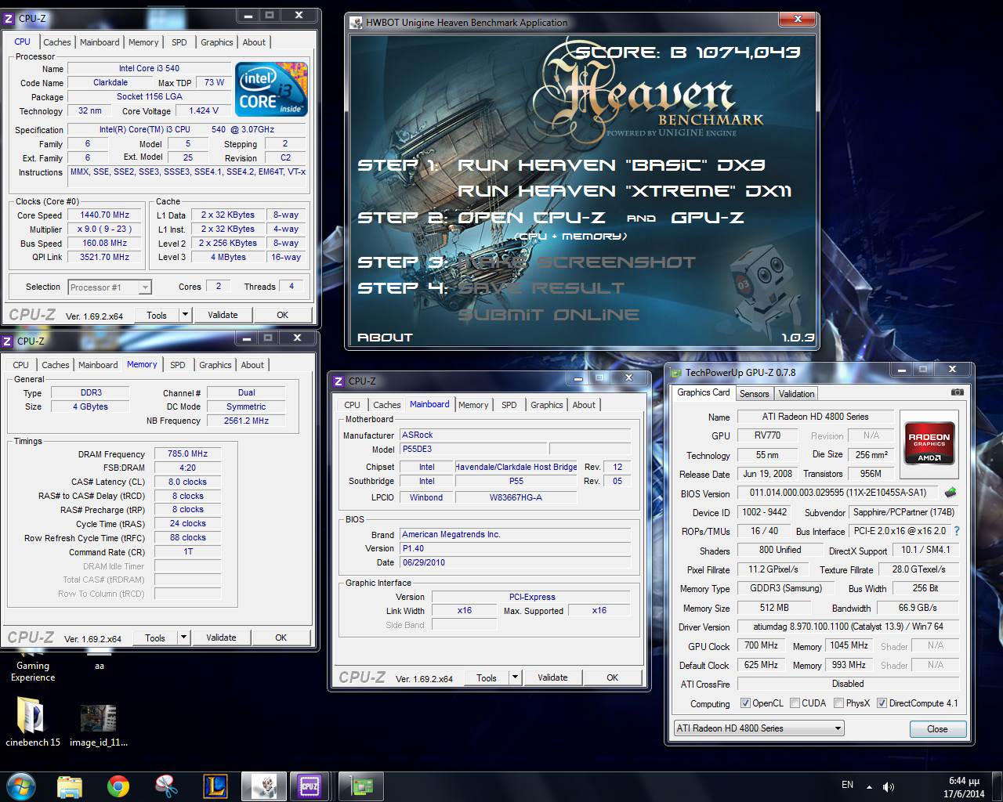This screenshot has height=802, width=1003.
Task: Open the Windows Start button
Action: (x=22, y=786)
